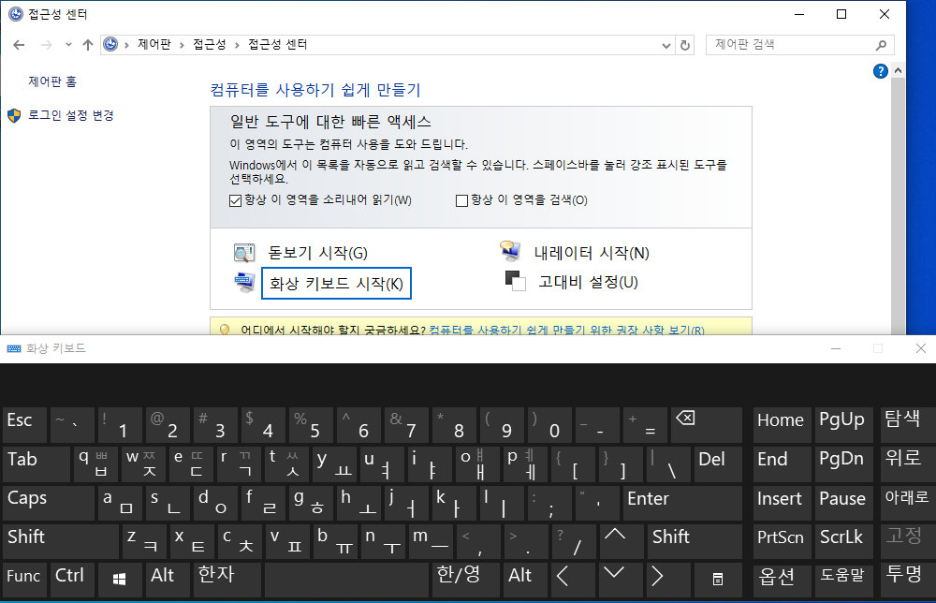Open 로그인 설정 변경 in the sidebar
The height and width of the screenshot is (603, 936).
tap(70, 112)
